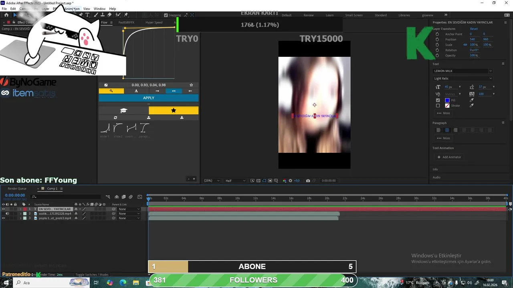Screen dimensions: 513x288
Task: Open the yellow star presets tab
Action: click(174, 110)
